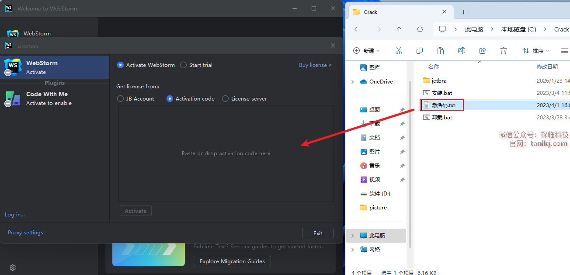Go up one folder level in Explorer
570x275 pixels.
click(399, 29)
